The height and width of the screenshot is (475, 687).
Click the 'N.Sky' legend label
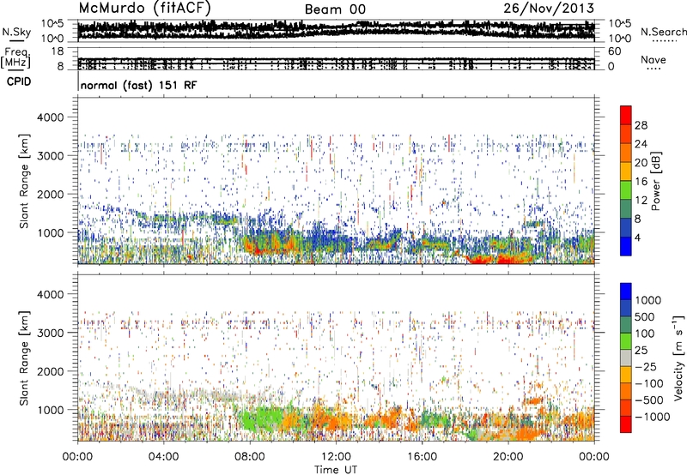(16, 32)
